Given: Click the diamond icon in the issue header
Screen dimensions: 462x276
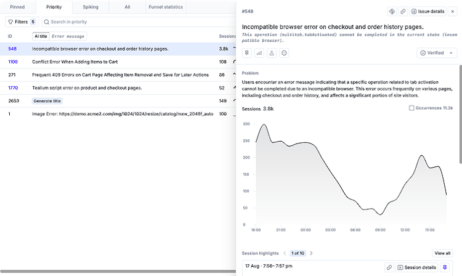Looking at the screenshot, I should point(391,11).
